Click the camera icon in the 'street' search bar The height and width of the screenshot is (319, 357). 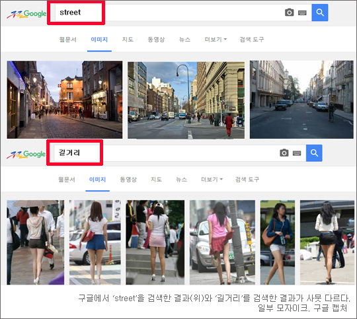pyautogui.click(x=289, y=13)
